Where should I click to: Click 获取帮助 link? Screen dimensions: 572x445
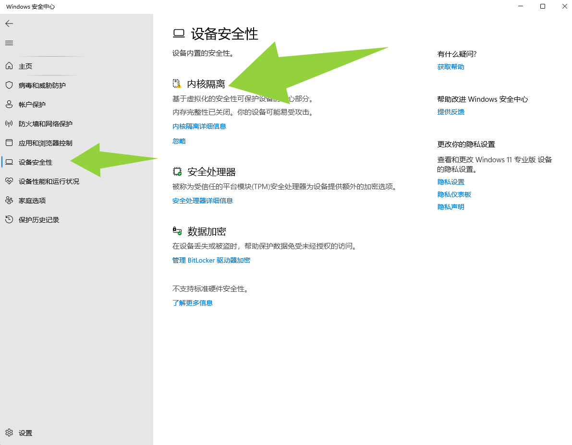tap(450, 67)
